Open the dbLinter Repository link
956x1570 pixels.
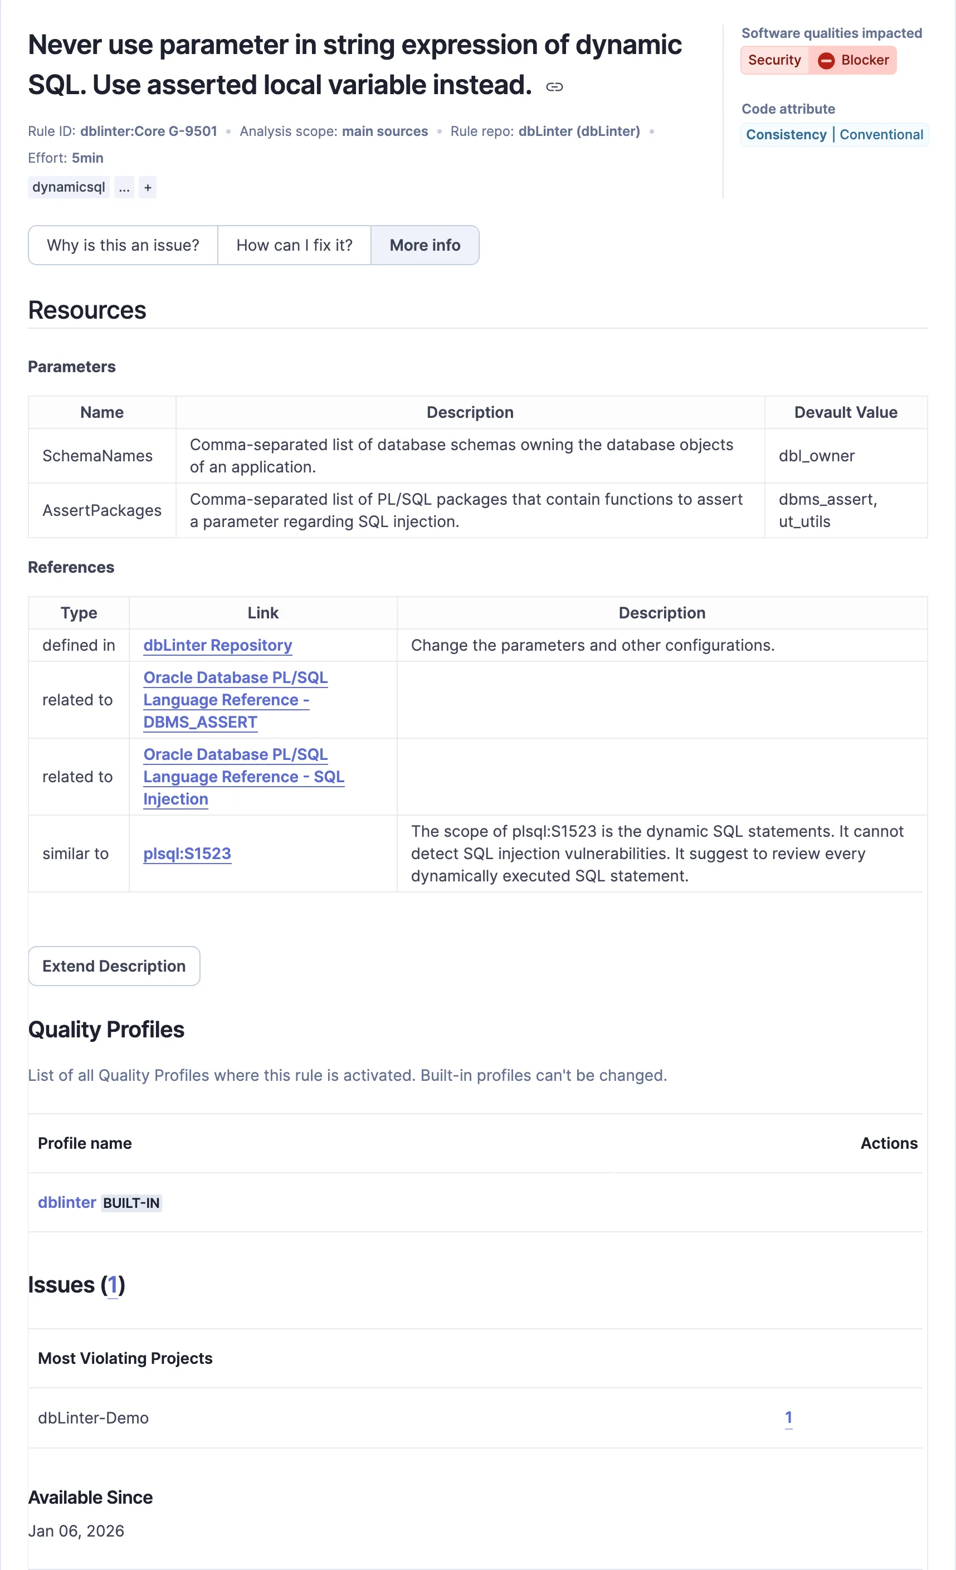point(217,646)
